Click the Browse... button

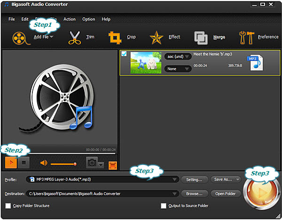195,194
